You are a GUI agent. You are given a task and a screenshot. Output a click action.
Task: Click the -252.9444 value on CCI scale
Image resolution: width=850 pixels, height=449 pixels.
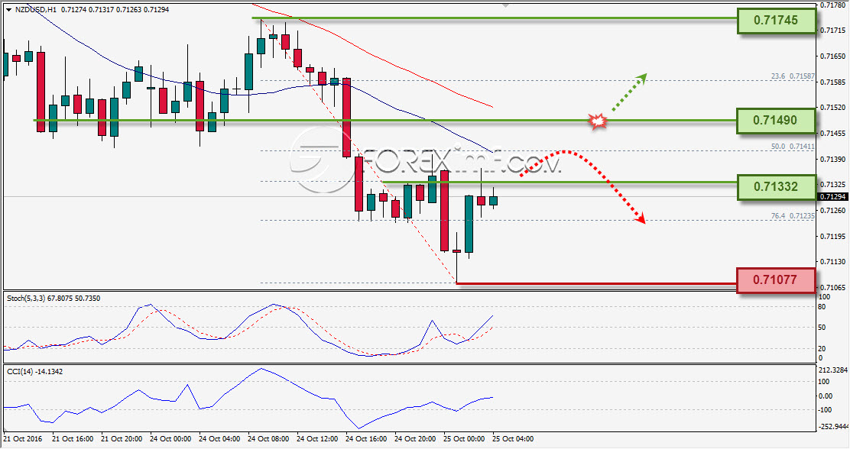(832, 427)
